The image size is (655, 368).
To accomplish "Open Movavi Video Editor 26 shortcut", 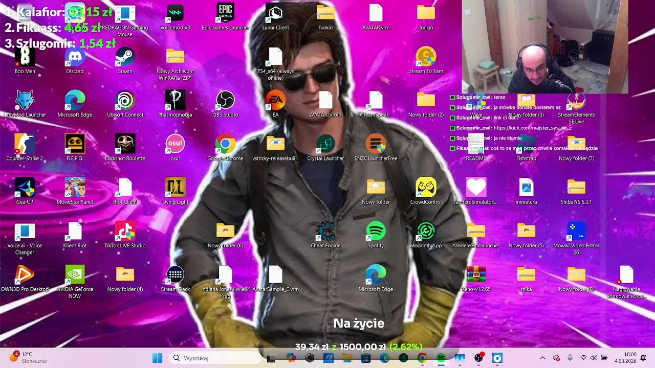I will [576, 239].
